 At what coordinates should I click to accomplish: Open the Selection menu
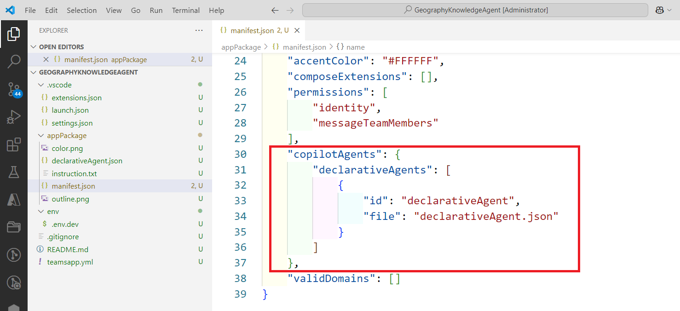pyautogui.click(x=81, y=10)
